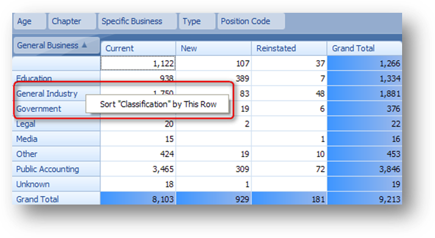Open the Position Code field header

point(251,21)
